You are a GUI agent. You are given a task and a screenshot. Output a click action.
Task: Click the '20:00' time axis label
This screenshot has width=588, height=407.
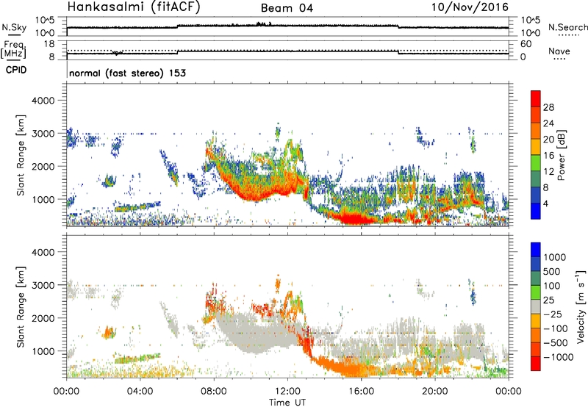435,392
